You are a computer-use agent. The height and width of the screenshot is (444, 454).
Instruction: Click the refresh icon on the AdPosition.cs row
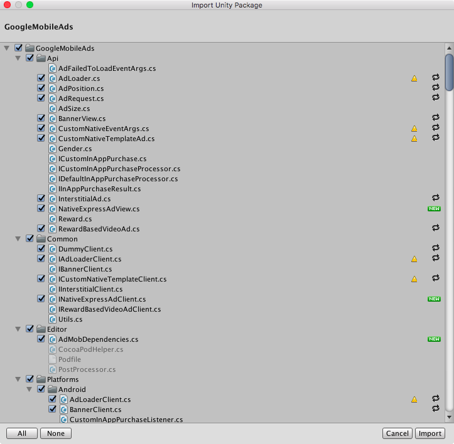pyautogui.click(x=435, y=87)
